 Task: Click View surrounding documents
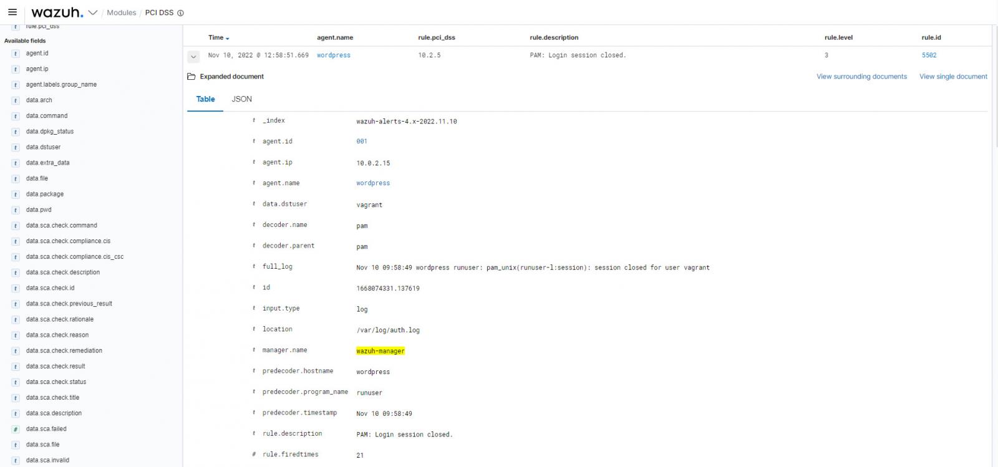(x=861, y=77)
